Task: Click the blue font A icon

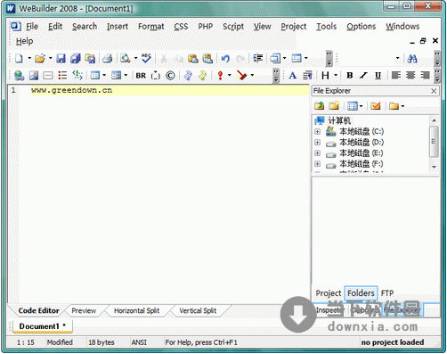Action: pyautogui.click(x=293, y=76)
